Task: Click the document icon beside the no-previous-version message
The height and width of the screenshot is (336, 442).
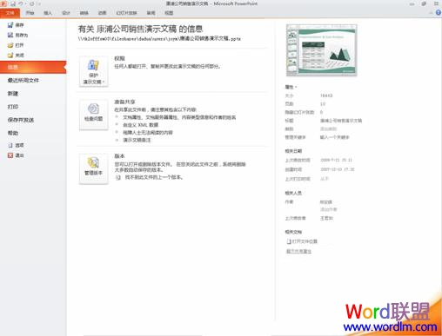Action: [118, 177]
